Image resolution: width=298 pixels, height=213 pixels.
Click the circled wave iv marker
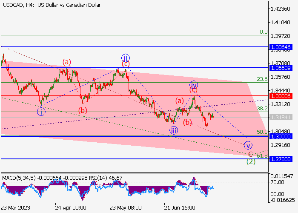tap(194, 85)
